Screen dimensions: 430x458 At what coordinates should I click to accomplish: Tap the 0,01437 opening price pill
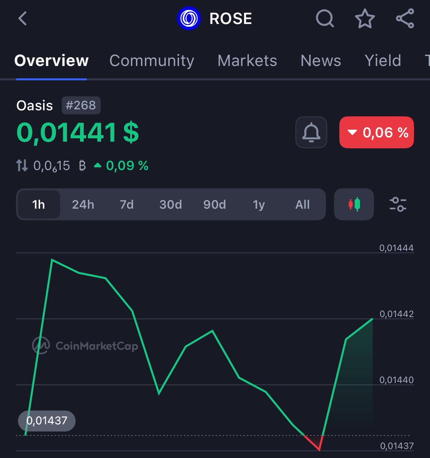47,421
